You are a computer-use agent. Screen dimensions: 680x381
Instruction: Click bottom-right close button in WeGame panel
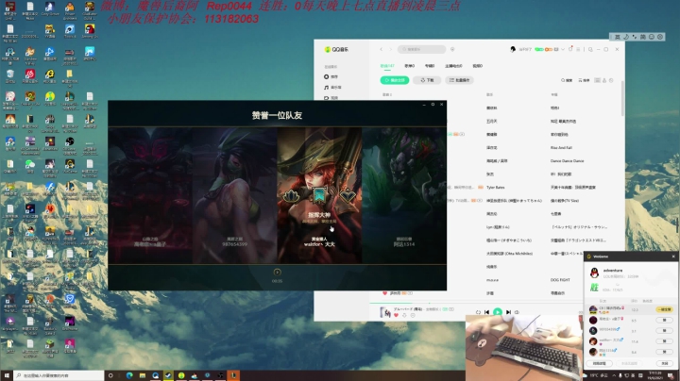pos(664,363)
